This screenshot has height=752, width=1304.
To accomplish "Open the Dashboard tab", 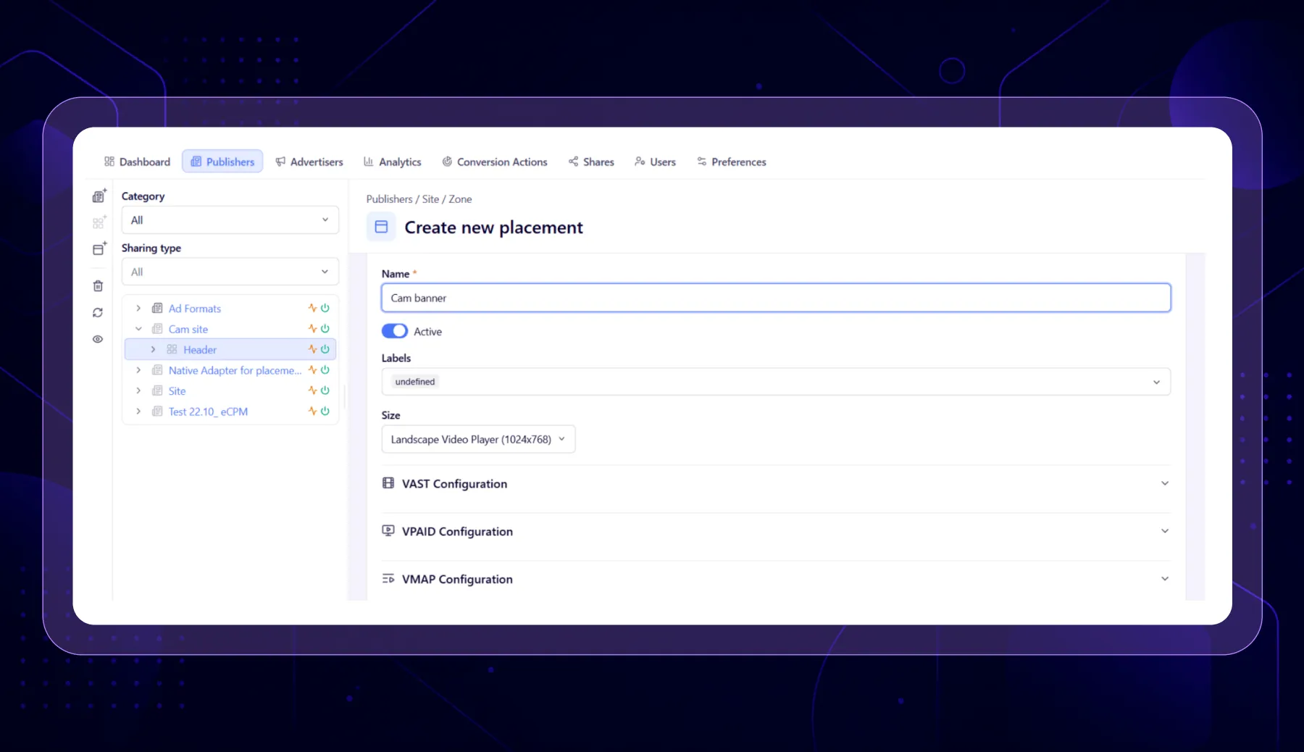I will tap(138, 162).
